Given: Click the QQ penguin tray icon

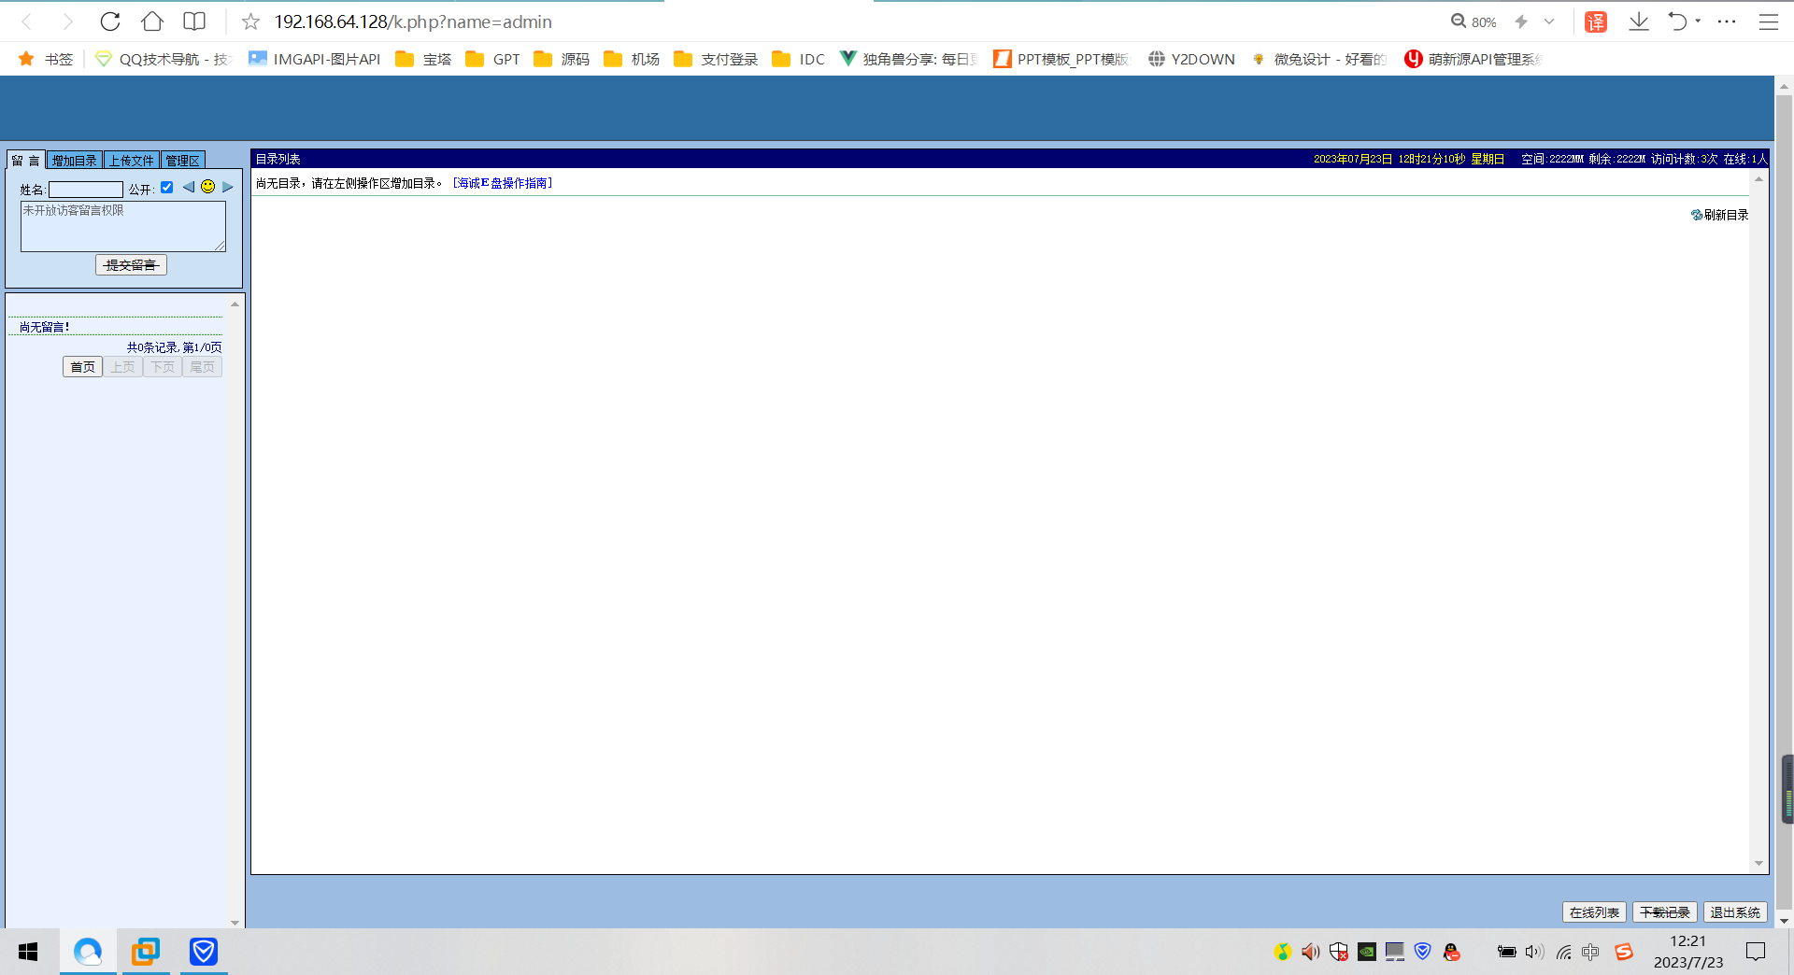Looking at the screenshot, I should pyautogui.click(x=1451, y=952).
